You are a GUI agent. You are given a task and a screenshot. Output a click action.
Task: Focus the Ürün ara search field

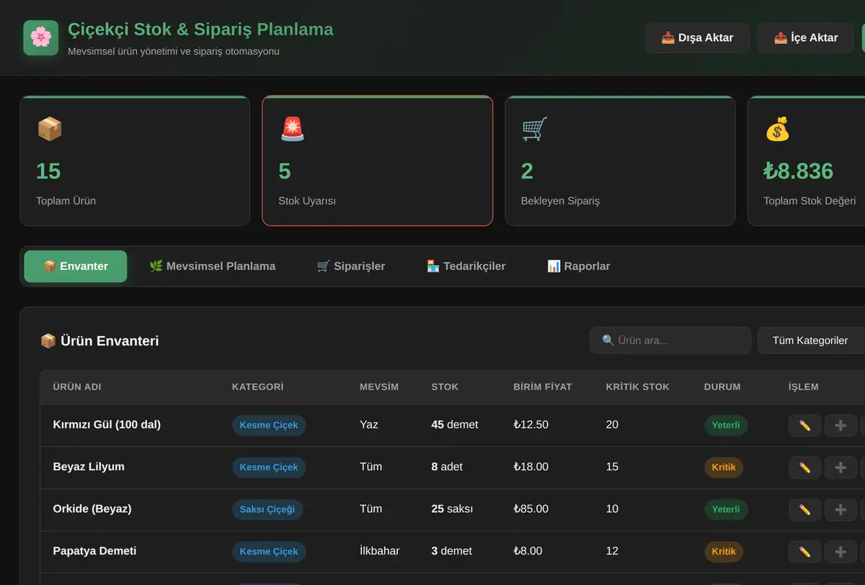coord(670,340)
